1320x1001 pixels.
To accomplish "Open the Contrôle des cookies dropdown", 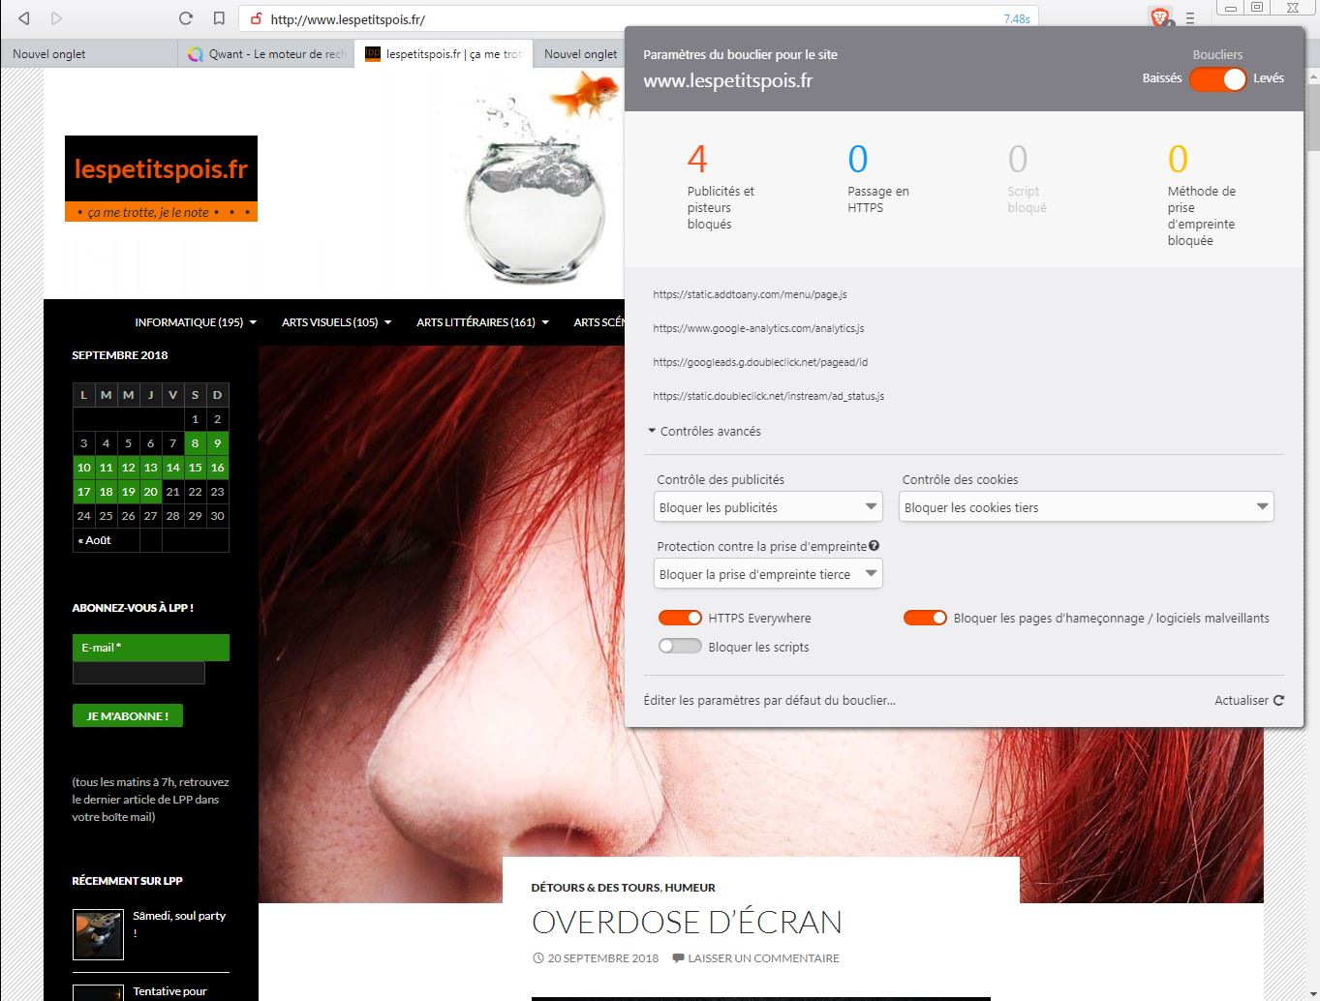I will (x=1086, y=507).
